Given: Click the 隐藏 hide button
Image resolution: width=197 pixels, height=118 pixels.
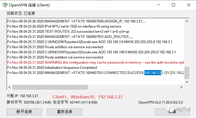Looking at the screenshot, I should (x=172, y=112).
